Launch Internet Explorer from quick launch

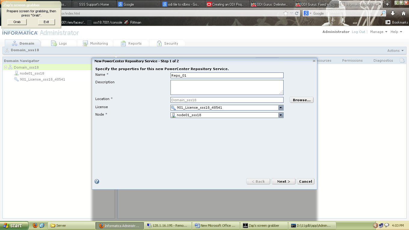42,226
